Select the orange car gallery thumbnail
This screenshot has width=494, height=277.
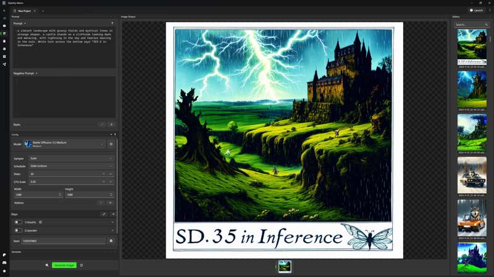coord(472,218)
